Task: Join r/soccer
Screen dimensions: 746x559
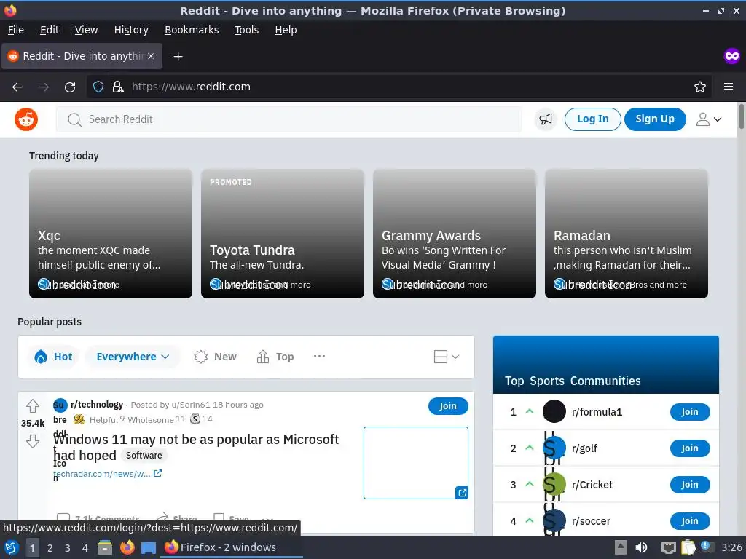Action: pyautogui.click(x=690, y=521)
